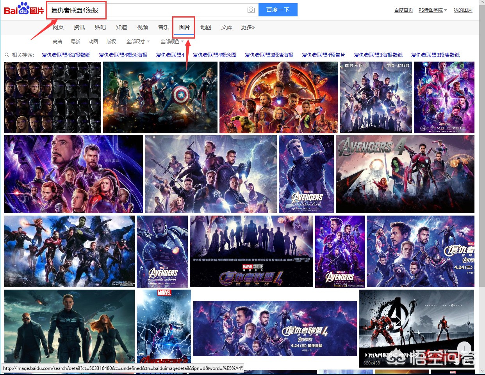Open the silhouette Marvel Studios 复仇者联盟4 poster

click(x=251, y=251)
